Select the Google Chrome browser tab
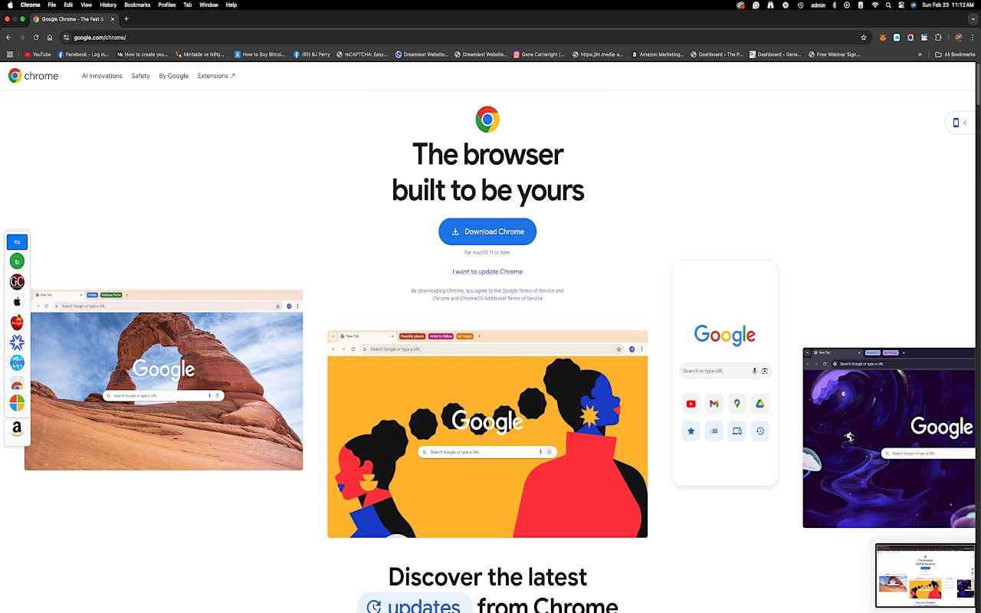 pos(74,19)
